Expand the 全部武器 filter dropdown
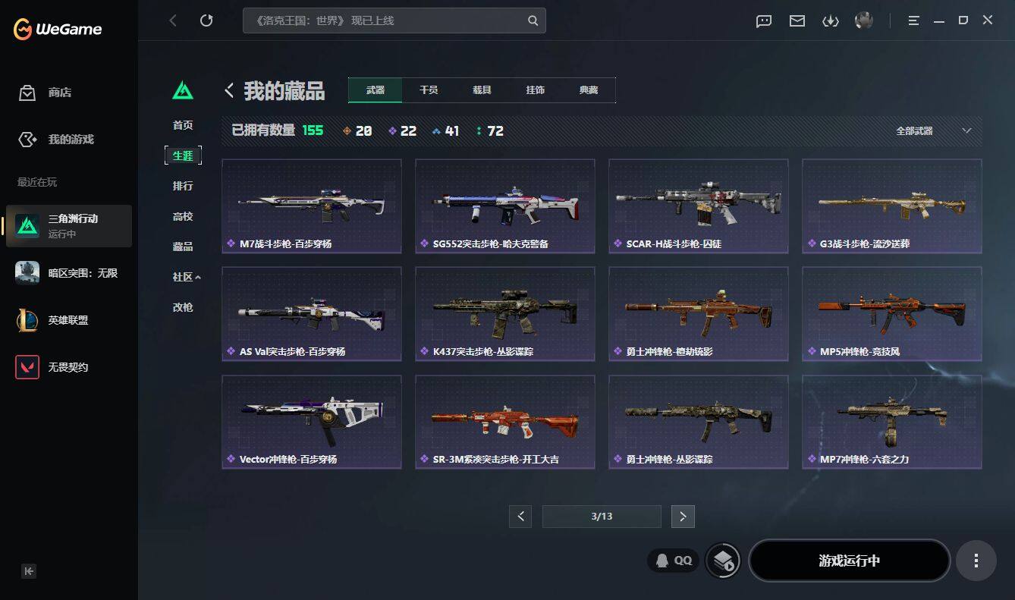Image resolution: width=1015 pixels, height=600 pixels. [933, 130]
